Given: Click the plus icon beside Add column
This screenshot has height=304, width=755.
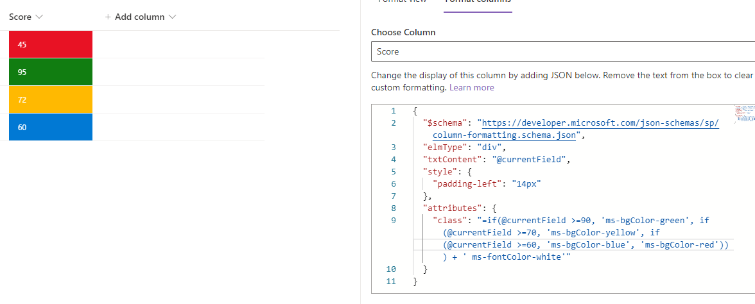Looking at the screenshot, I should coord(108,17).
